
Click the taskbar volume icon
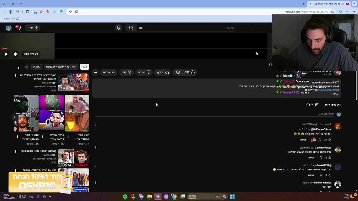(19, 197)
